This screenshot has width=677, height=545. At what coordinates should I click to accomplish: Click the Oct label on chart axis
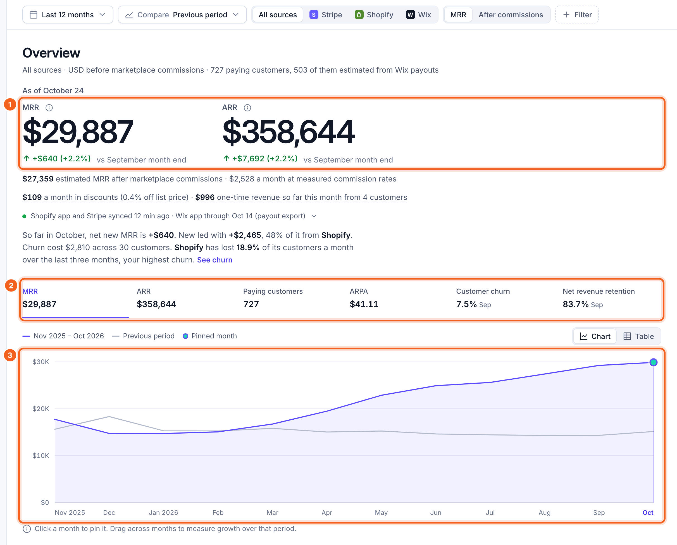(648, 513)
